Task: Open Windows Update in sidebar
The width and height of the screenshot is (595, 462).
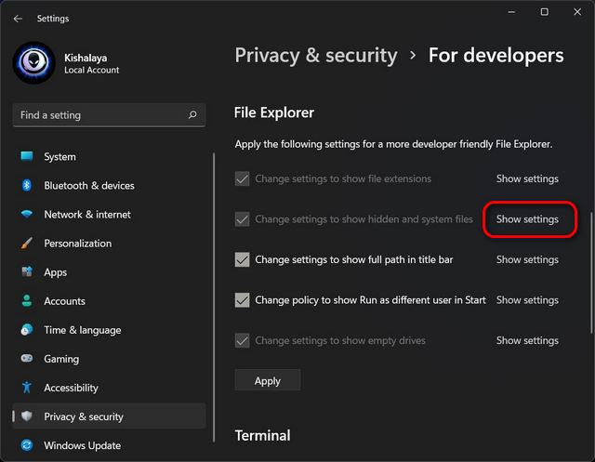Action: [110, 445]
